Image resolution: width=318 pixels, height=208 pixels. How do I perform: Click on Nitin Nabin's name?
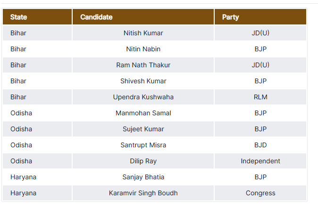143,49
